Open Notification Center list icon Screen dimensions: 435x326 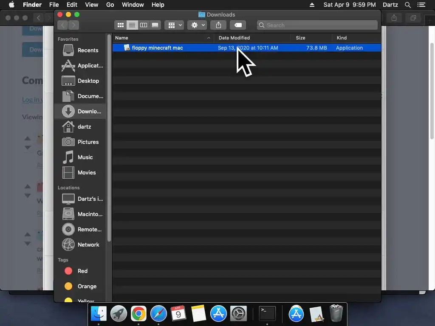click(x=421, y=5)
